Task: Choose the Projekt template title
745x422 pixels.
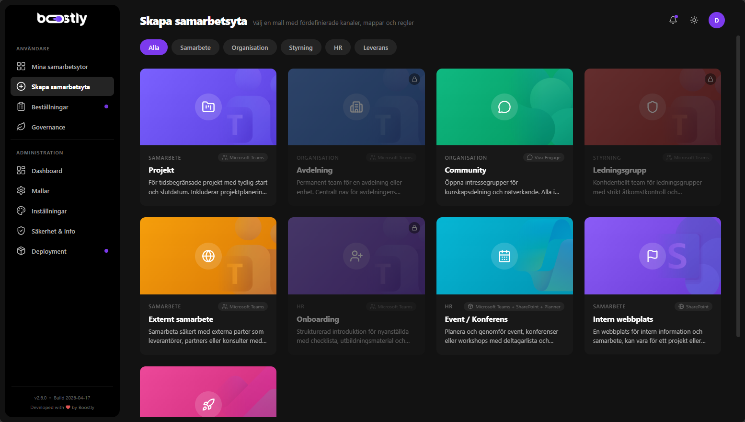Action: [161, 170]
